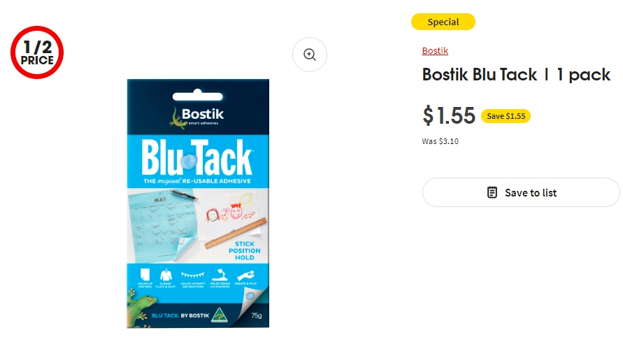This screenshot has width=623, height=351.
Task: Click the shirt icon on the package
Action: 166,275
